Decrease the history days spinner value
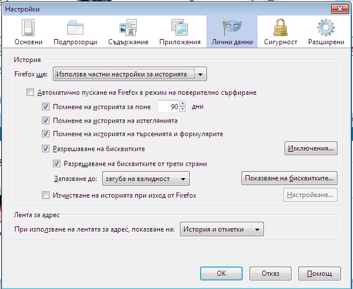 click(x=183, y=109)
